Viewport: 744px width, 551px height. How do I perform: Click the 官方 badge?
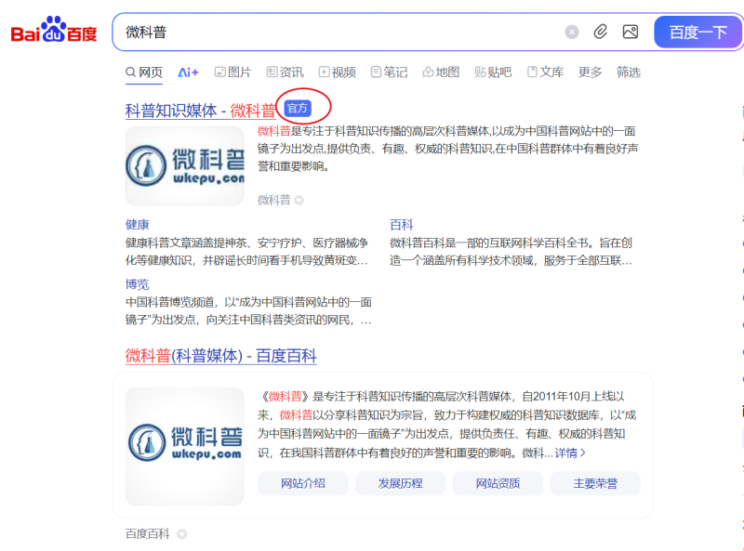298,109
